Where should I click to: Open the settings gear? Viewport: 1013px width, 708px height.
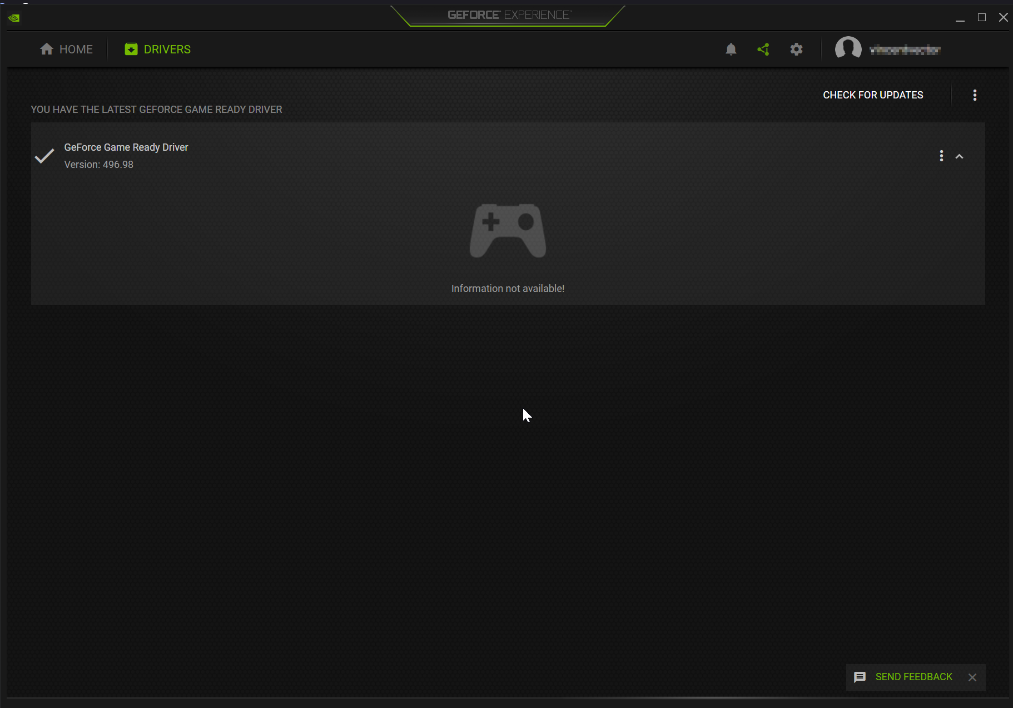[796, 49]
